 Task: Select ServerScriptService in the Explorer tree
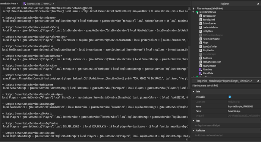(208, 12)
